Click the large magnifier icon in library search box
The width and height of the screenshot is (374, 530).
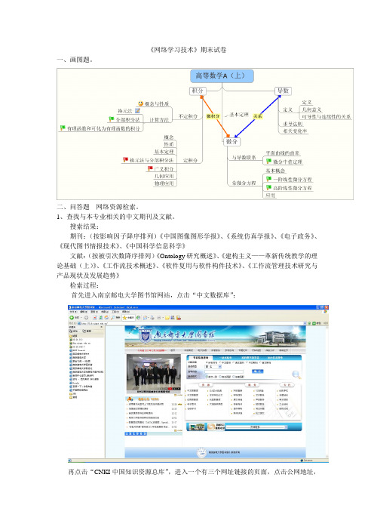pos(296,374)
